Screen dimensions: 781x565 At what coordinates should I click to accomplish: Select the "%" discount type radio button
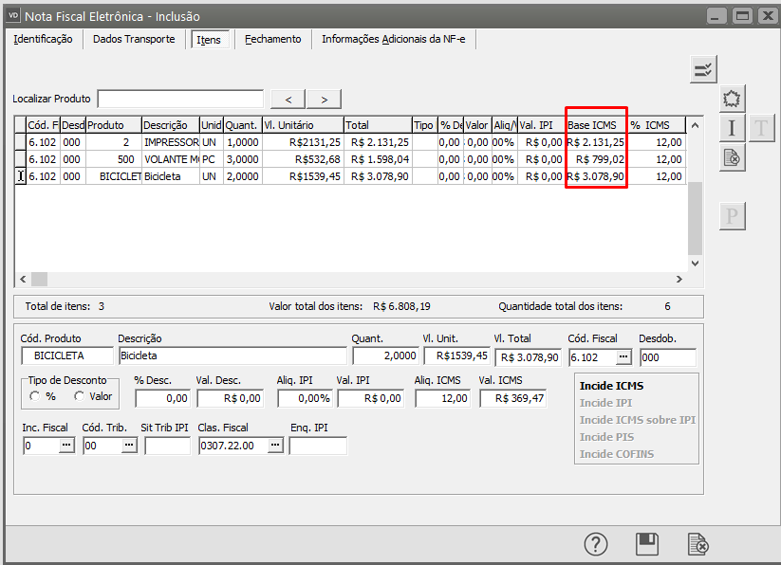pyautogui.click(x=35, y=396)
